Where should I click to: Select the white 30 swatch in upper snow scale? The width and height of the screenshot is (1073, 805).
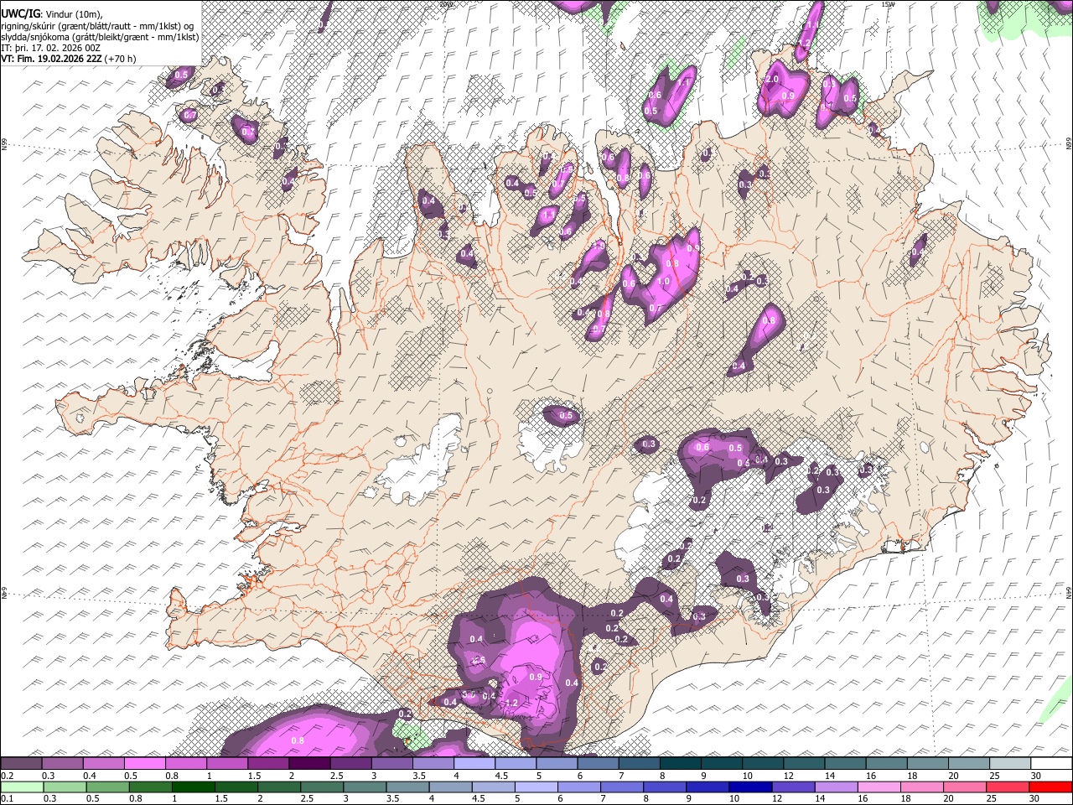point(1051,764)
